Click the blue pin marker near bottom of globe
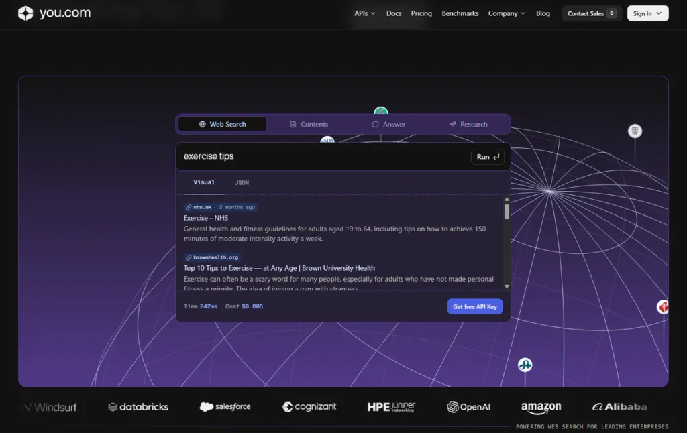687x433 pixels. (x=525, y=365)
